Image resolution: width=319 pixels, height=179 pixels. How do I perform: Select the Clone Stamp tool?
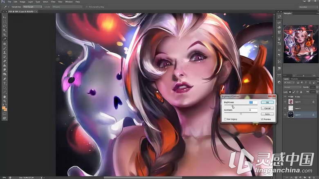tap(4, 52)
